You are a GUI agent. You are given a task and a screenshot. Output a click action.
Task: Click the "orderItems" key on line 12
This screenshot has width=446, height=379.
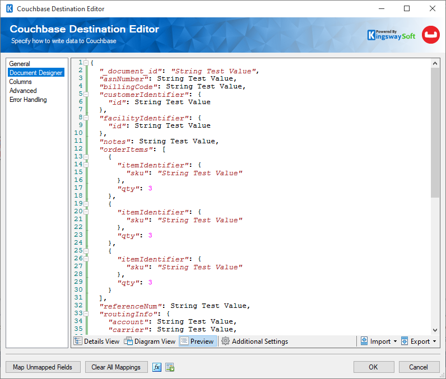(126, 149)
